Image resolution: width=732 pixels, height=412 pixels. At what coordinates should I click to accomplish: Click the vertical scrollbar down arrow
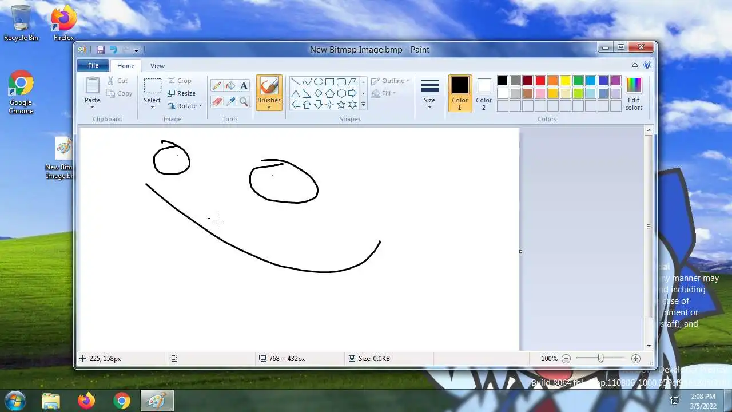coord(649,346)
